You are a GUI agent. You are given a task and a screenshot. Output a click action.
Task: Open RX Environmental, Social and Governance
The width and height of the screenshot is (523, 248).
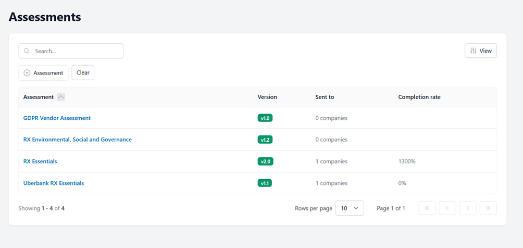(x=77, y=140)
